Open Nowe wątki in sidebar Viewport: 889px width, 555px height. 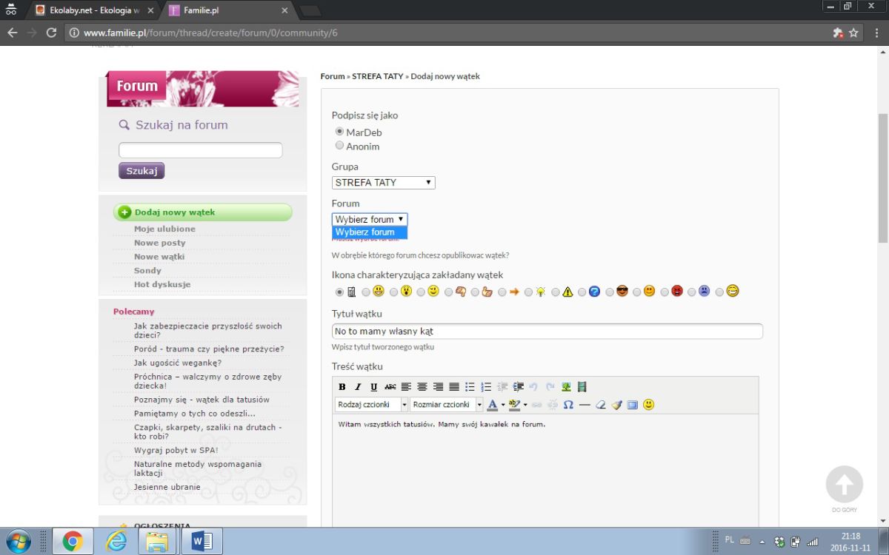(159, 257)
